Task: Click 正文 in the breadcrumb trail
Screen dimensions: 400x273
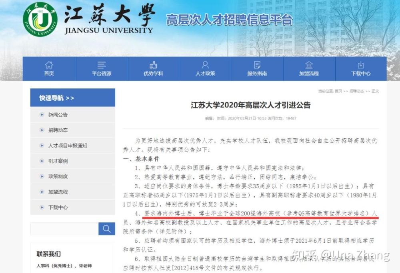Action: coord(375,91)
